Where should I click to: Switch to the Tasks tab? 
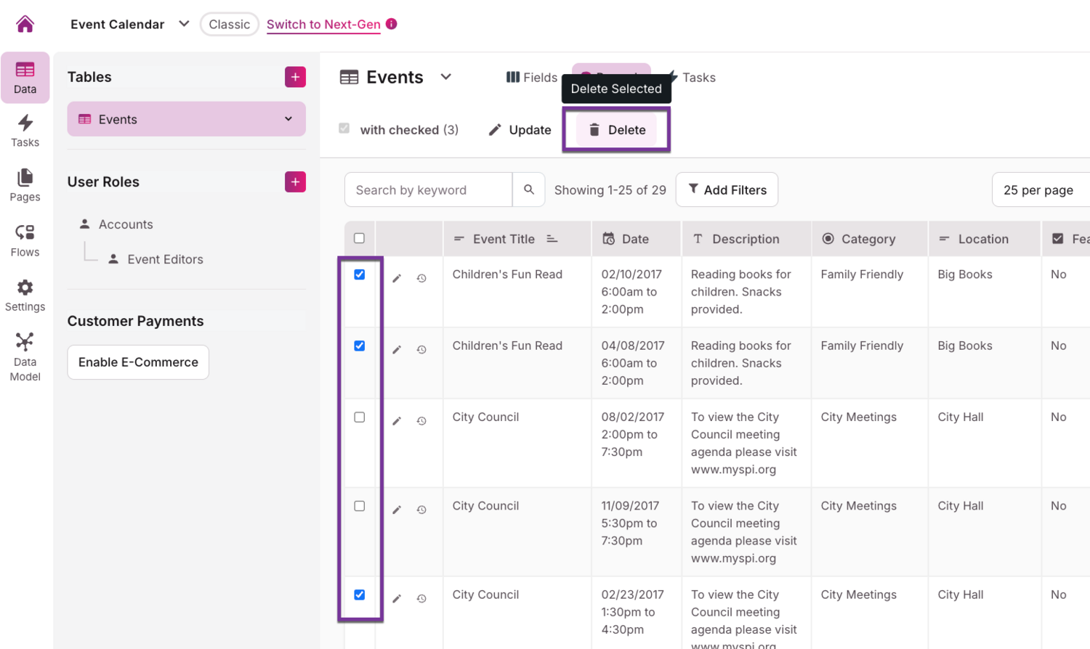click(693, 78)
